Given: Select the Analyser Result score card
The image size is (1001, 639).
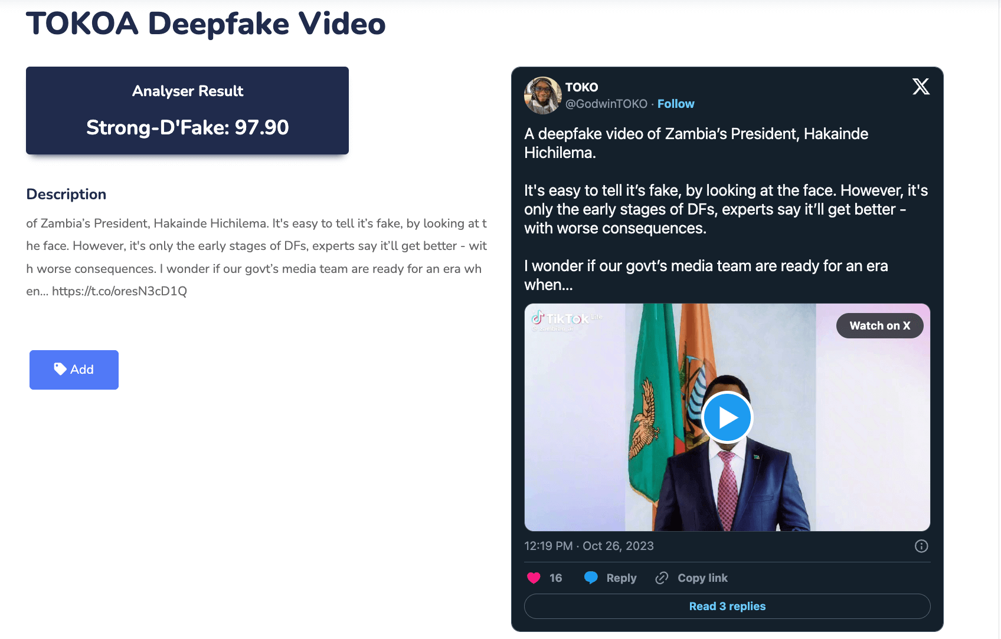Looking at the screenshot, I should click(187, 111).
